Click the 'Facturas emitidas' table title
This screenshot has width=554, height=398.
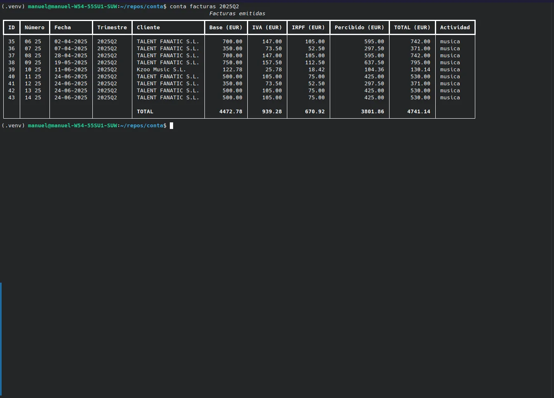237,14
